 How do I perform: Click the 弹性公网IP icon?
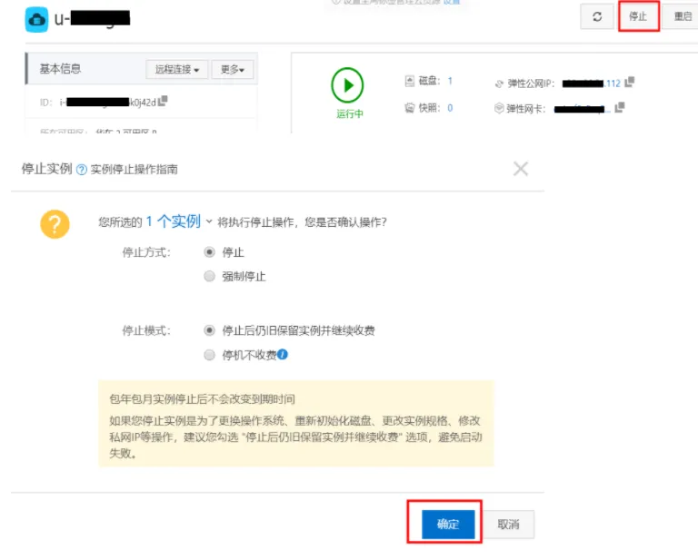coord(499,84)
